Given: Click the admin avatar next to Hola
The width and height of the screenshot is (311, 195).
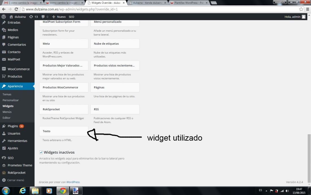Looking at the screenshot, I should tap(304, 17).
